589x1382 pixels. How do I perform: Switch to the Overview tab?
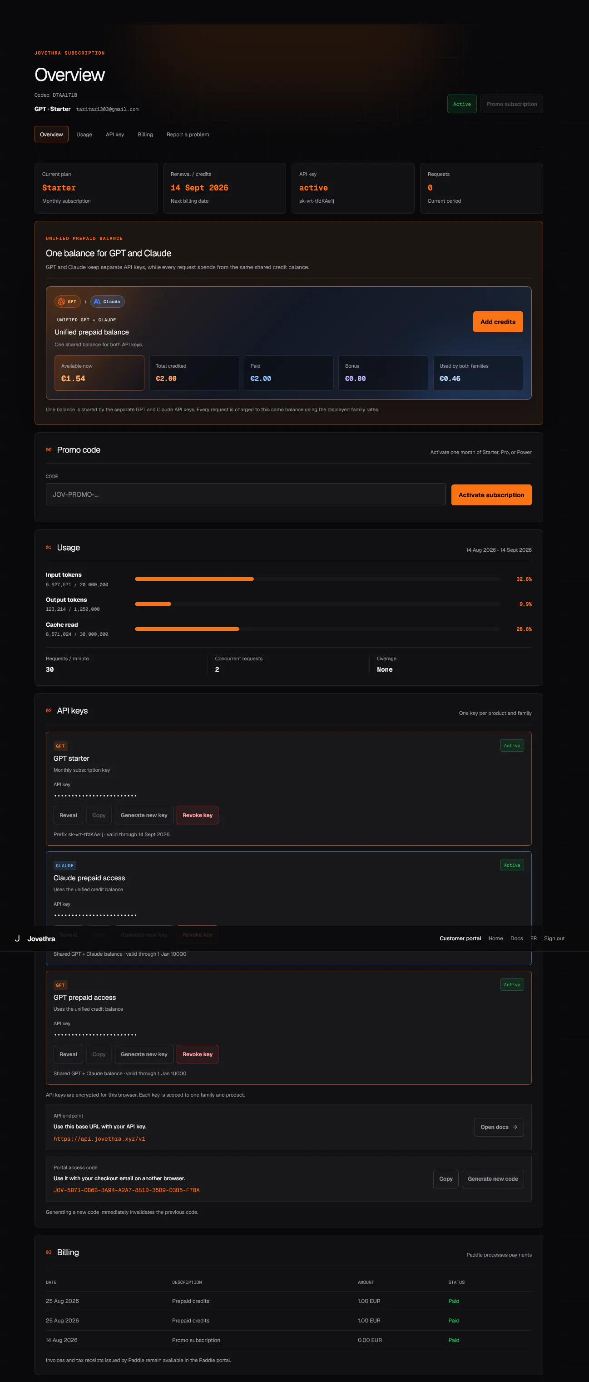pos(51,134)
